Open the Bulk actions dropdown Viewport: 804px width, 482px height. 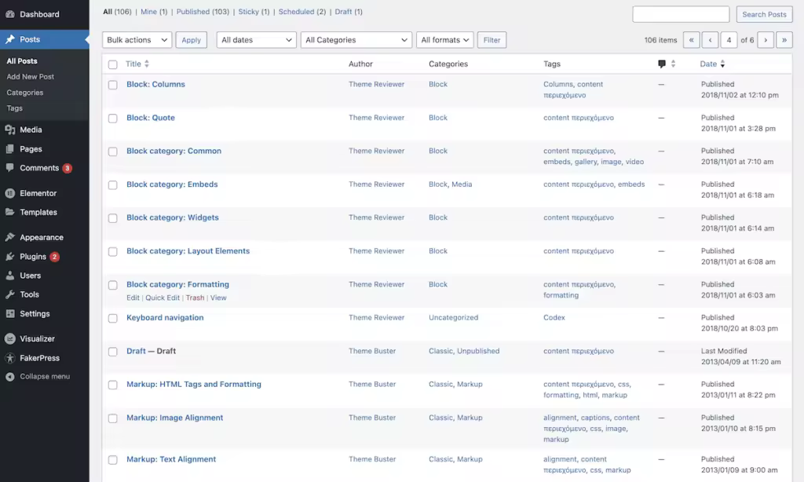(137, 40)
